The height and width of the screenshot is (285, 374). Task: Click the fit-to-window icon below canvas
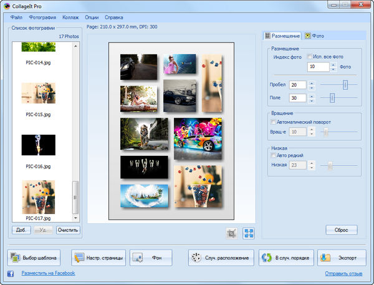click(x=249, y=233)
